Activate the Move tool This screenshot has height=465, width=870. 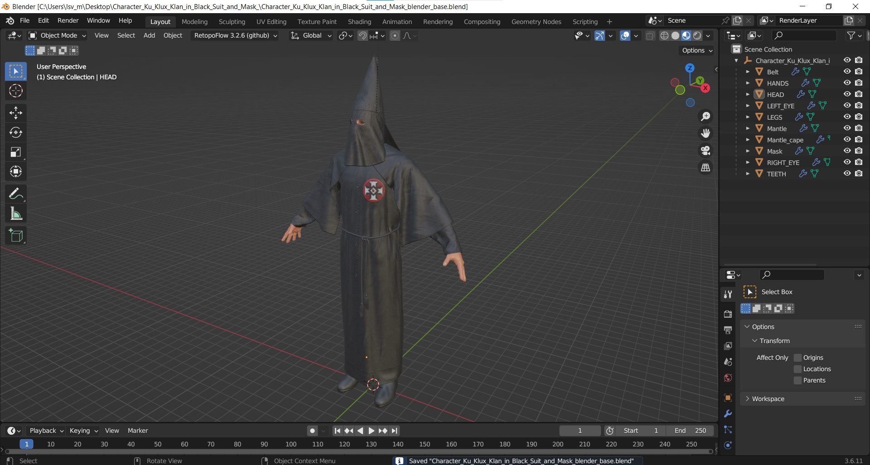pos(16,113)
